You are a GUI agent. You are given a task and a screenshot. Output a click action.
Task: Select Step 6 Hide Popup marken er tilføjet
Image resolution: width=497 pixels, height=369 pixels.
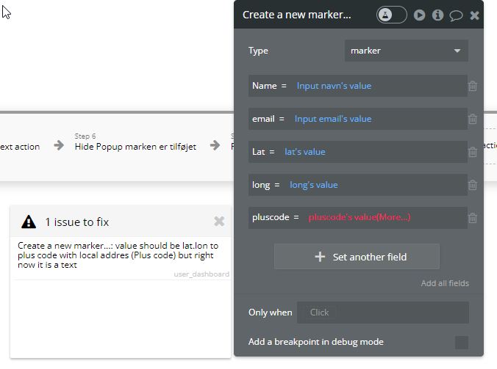135,147
